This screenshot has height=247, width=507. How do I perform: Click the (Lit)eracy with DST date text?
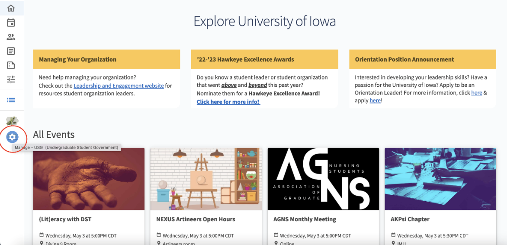(x=81, y=235)
